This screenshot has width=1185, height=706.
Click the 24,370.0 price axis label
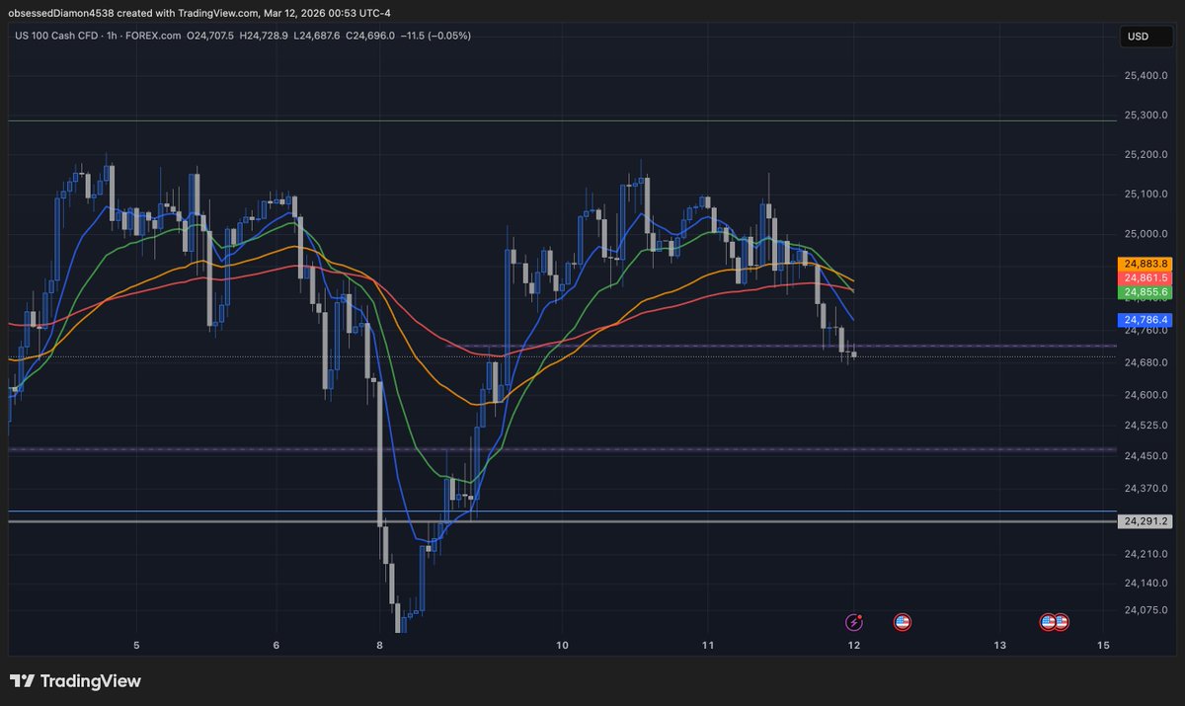[1145, 489]
